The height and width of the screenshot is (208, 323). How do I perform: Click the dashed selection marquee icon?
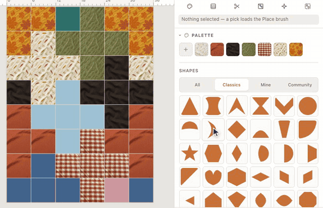(307, 7)
